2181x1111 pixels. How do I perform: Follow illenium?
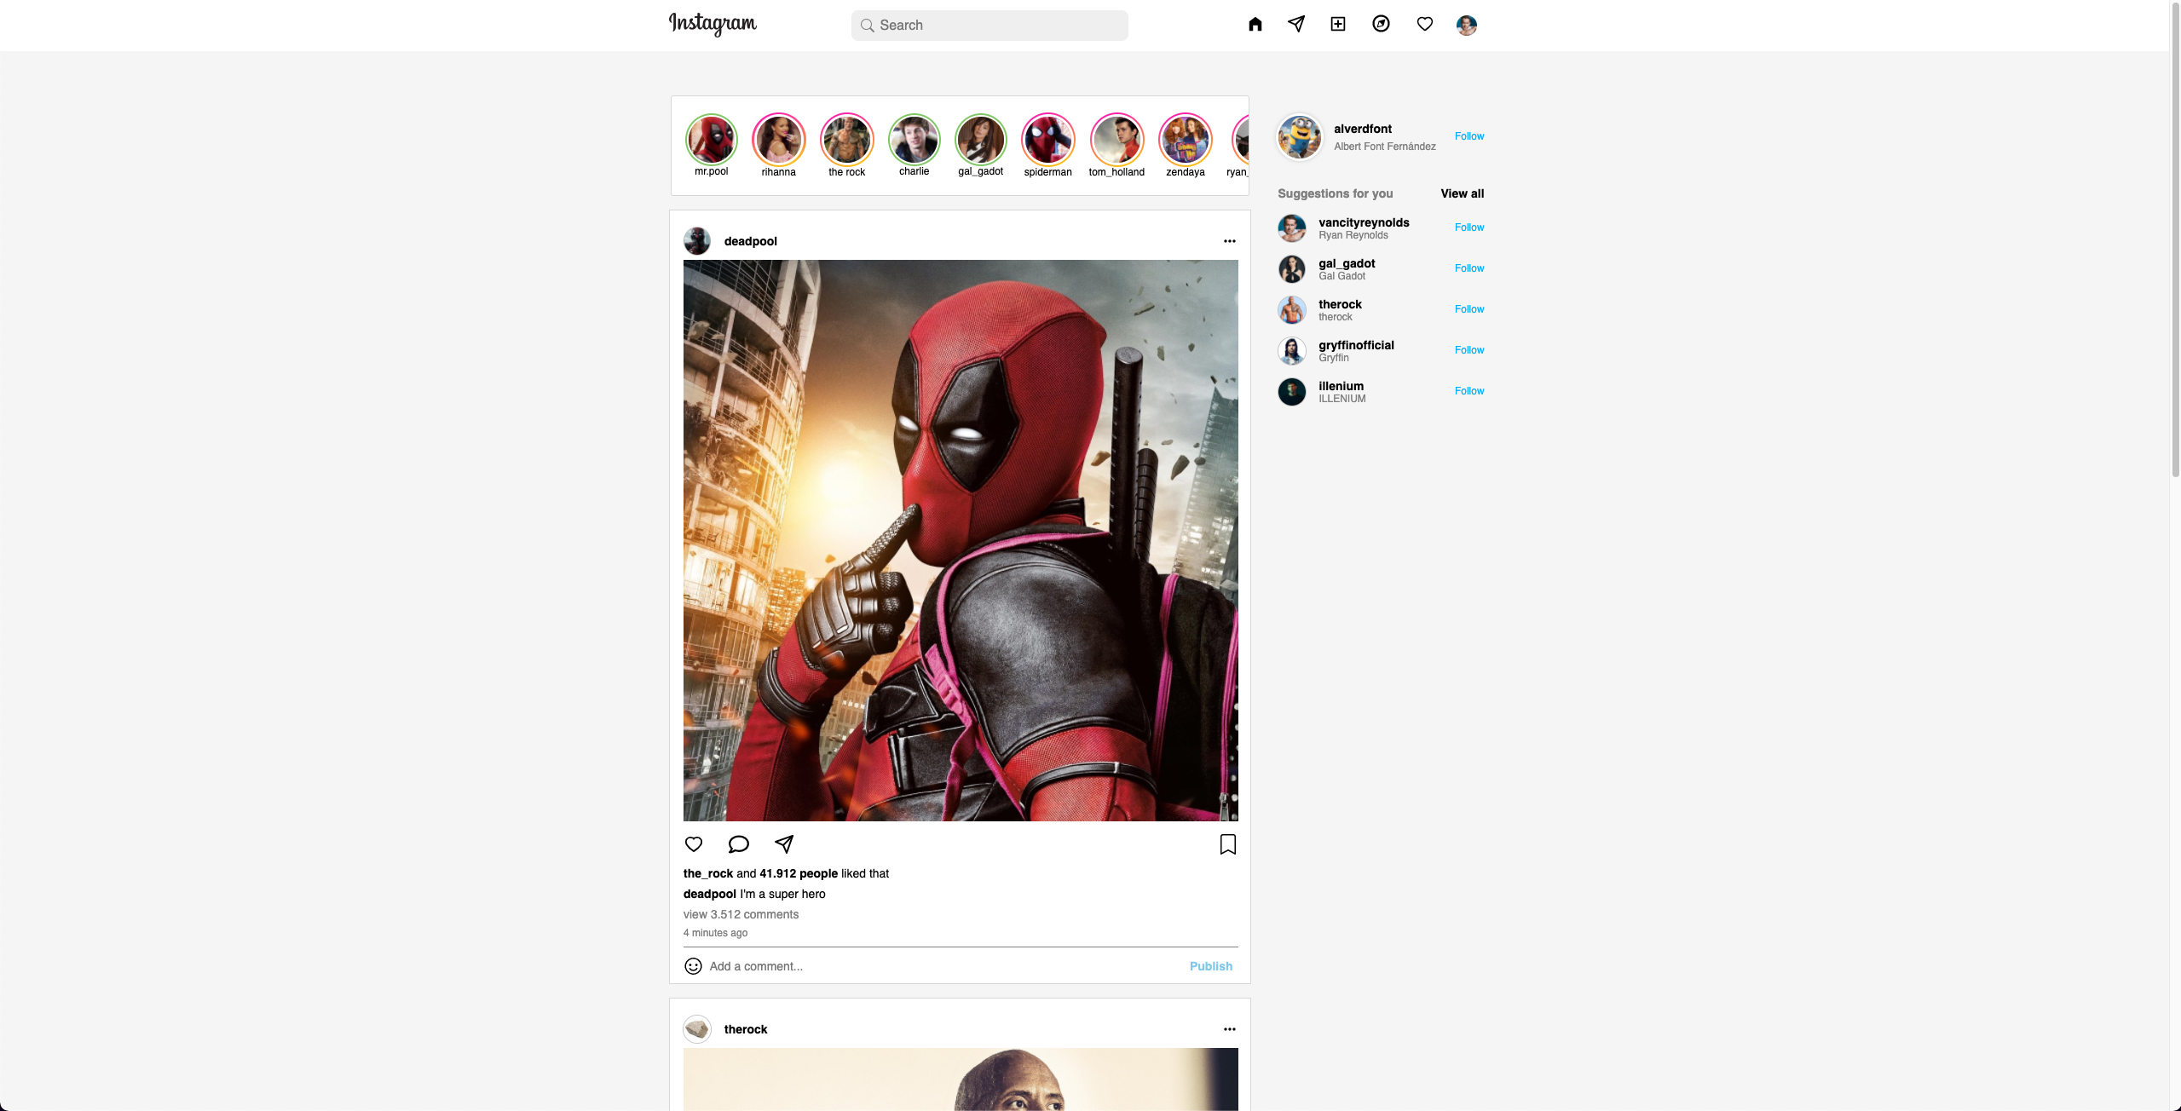tap(1468, 391)
